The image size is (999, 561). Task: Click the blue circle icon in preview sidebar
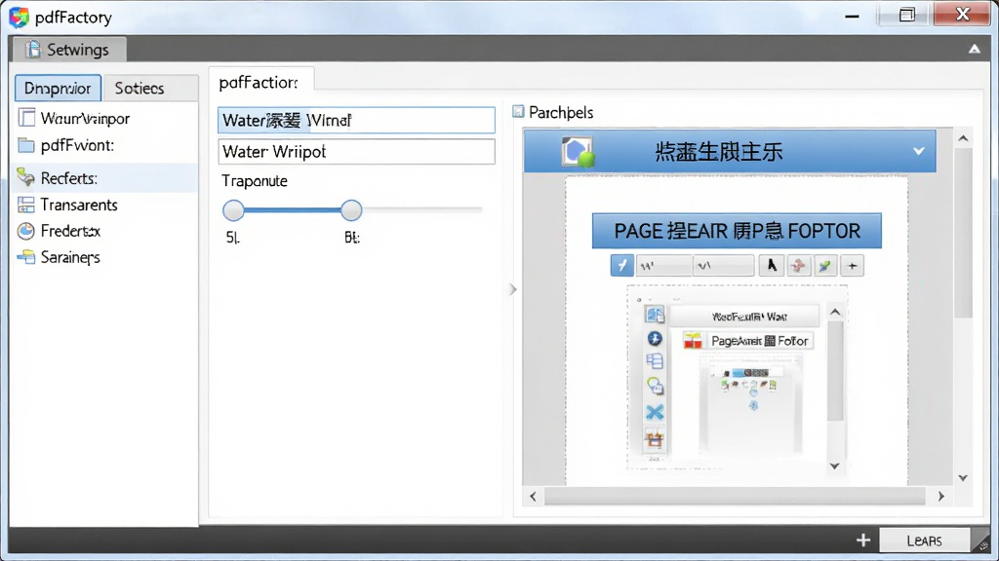click(655, 338)
